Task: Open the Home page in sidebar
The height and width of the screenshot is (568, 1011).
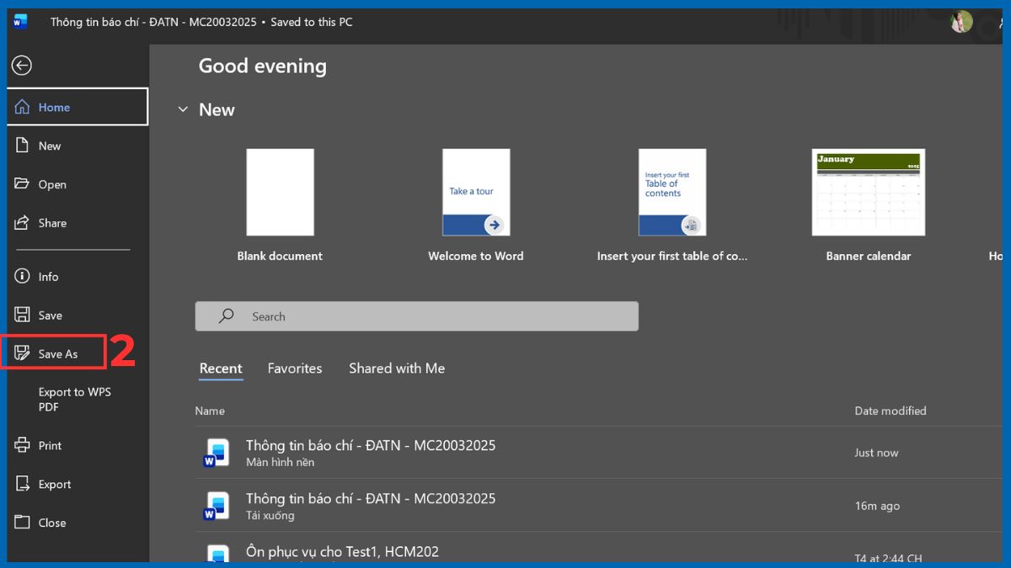Action: (54, 108)
